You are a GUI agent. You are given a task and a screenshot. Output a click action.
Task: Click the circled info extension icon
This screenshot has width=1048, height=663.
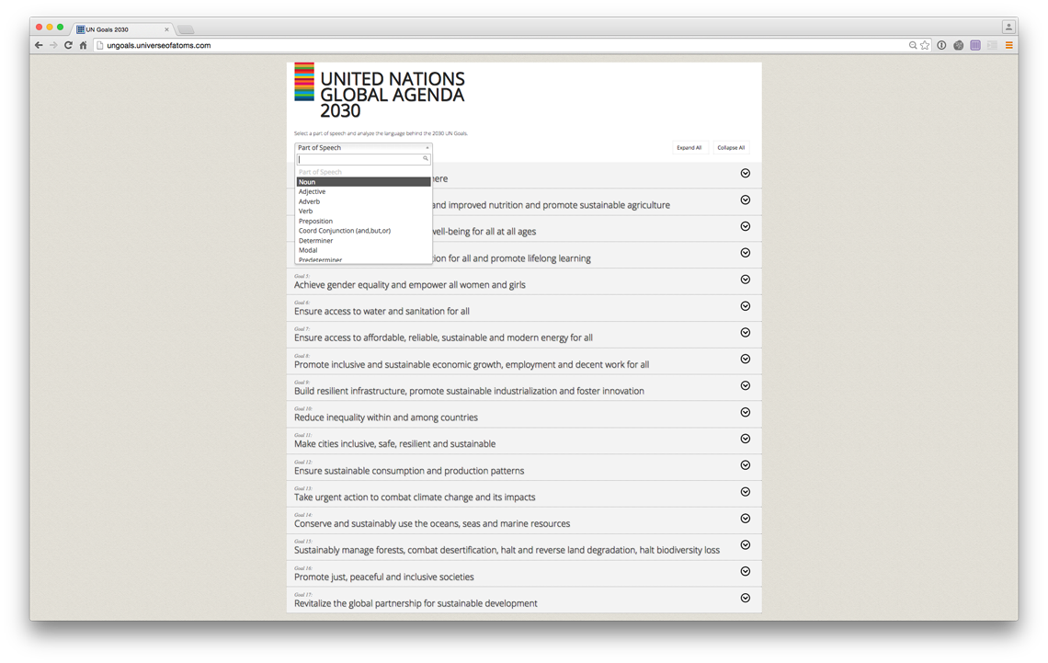click(x=941, y=45)
